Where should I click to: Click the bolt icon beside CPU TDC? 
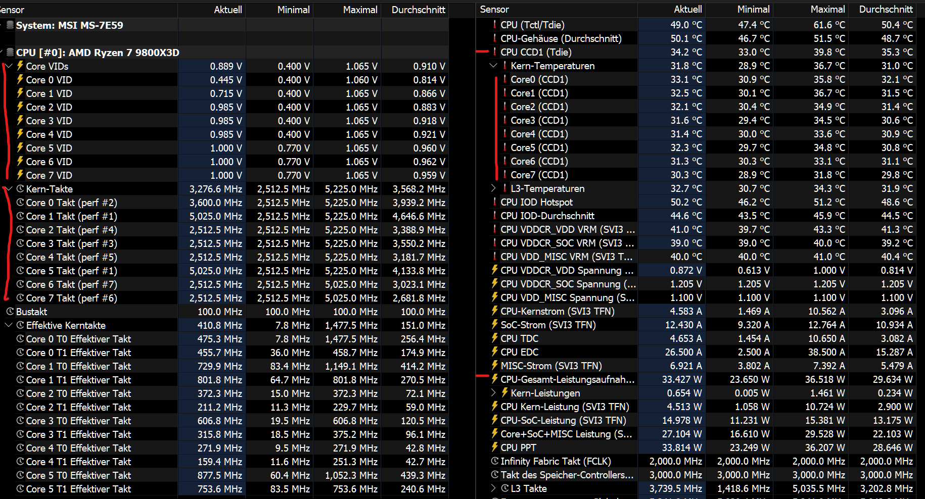click(x=495, y=338)
